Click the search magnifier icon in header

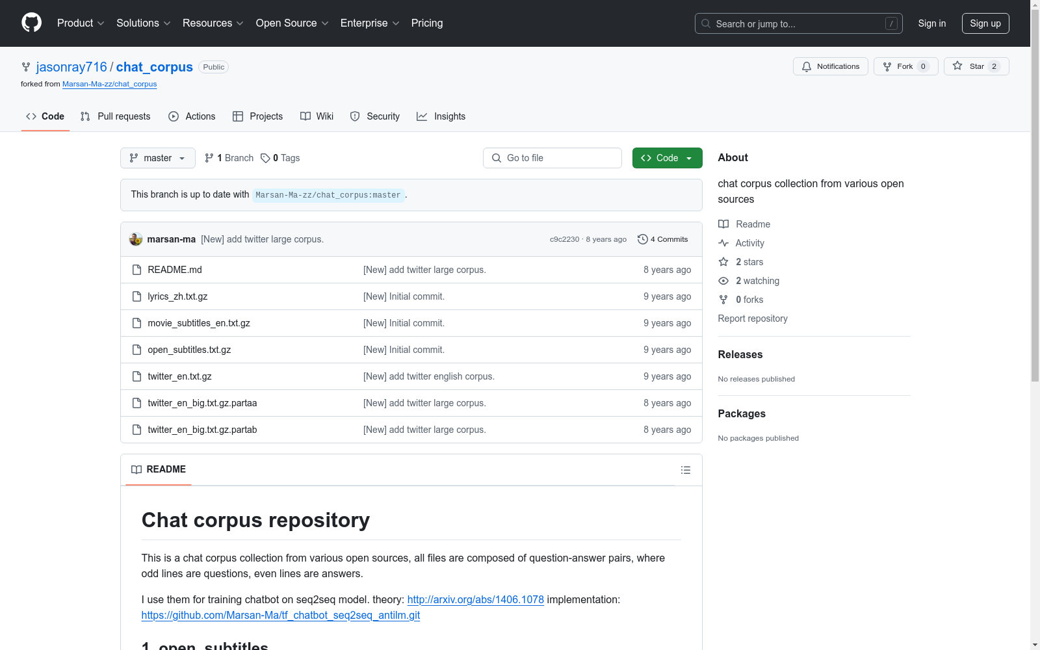coord(706,23)
